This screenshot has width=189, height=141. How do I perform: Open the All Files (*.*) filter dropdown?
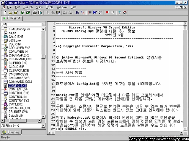pyautogui.click(x=43, y=126)
